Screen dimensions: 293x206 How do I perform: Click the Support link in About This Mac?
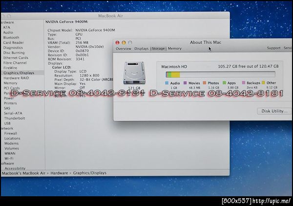[273, 48]
